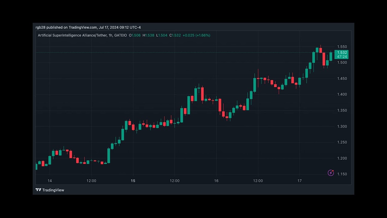Click the date label 14 on time axis
The height and width of the screenshot is (218, 387).
tap(50, 181)
